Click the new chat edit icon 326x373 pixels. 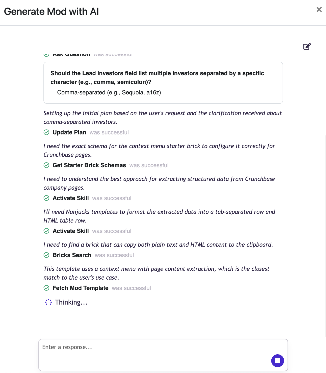(x=307, y=47)
